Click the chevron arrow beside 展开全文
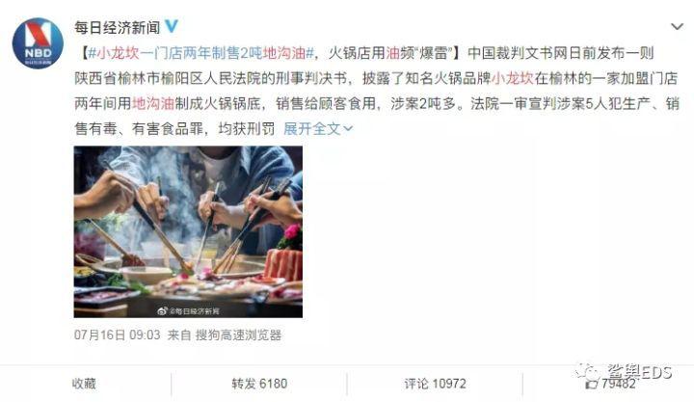The width and height of the screenshot is (694, 402). click(348, 129)
